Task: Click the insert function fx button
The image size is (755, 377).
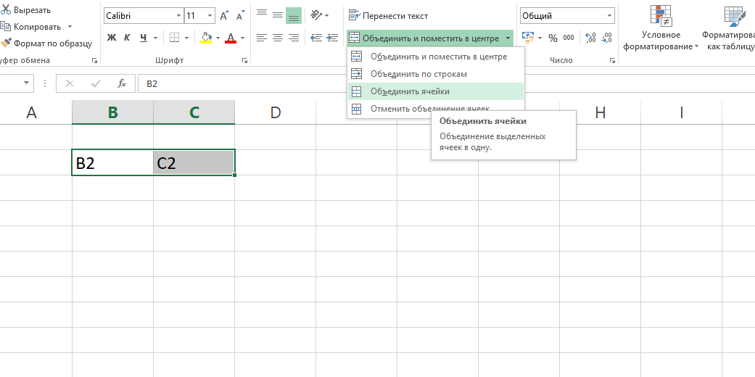Action: [122, 84]
